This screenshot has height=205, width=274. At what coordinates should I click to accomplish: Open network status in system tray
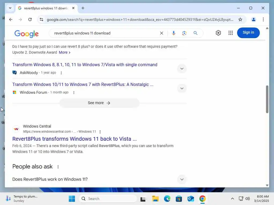[x=241, y=199]
